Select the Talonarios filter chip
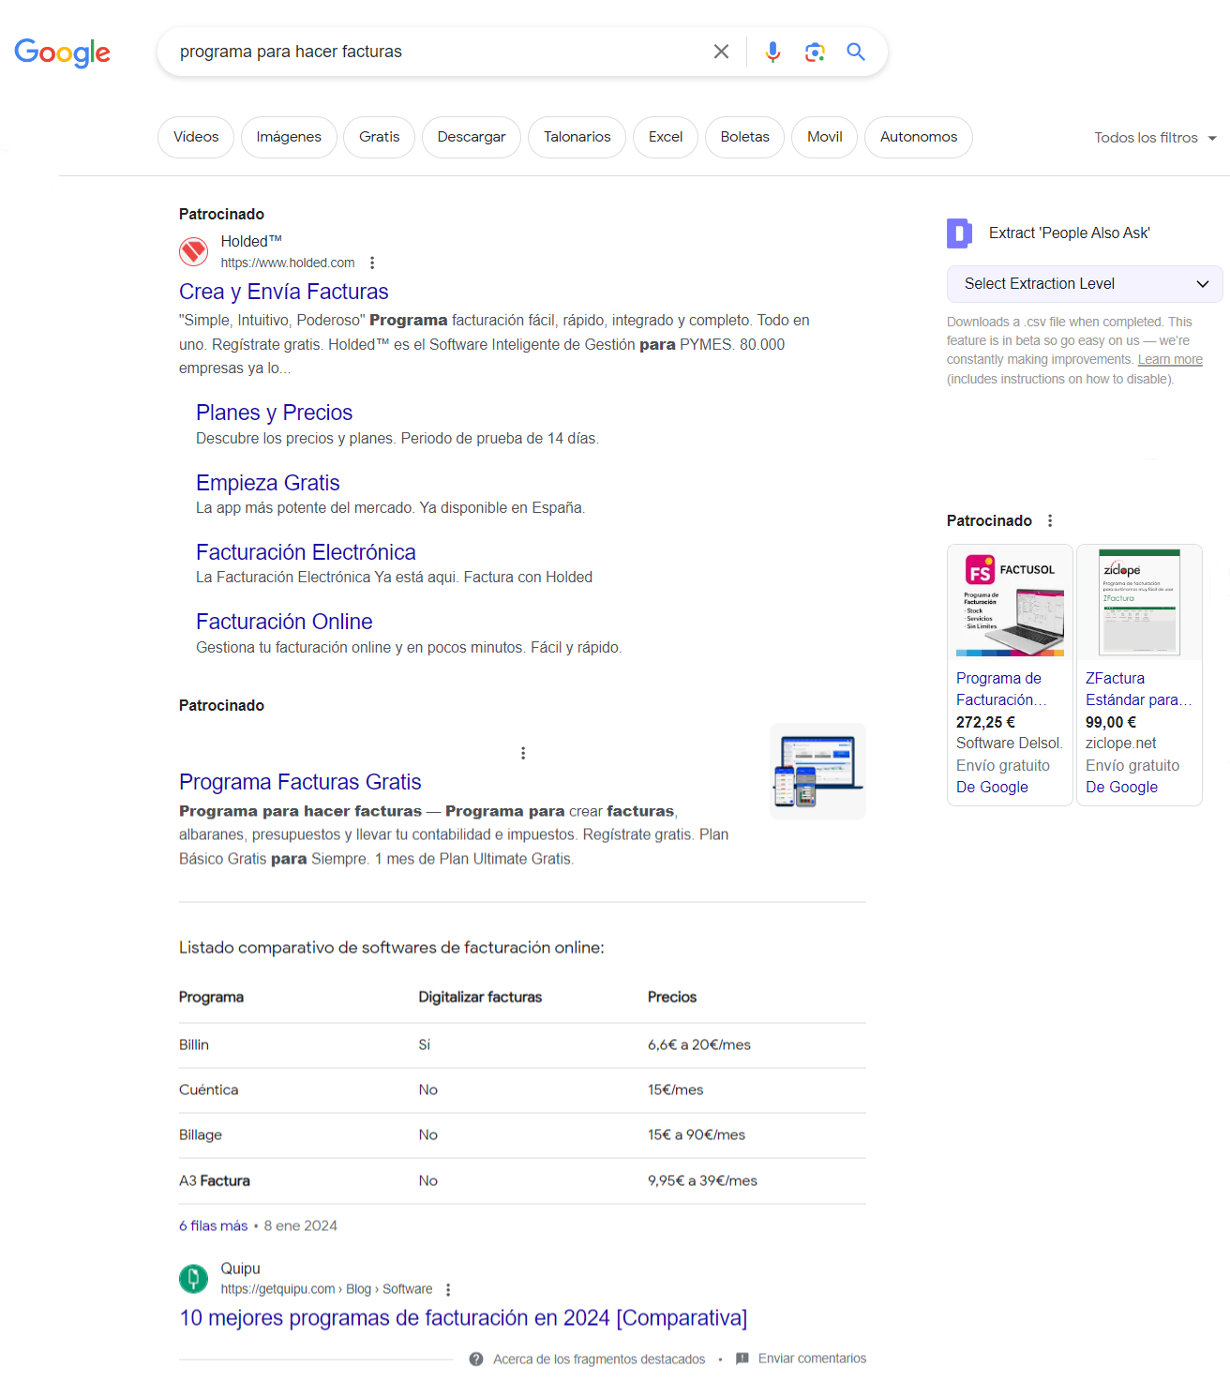Image resolution: width=1230 pixels, height=1398 pixels. click(577, 137)
